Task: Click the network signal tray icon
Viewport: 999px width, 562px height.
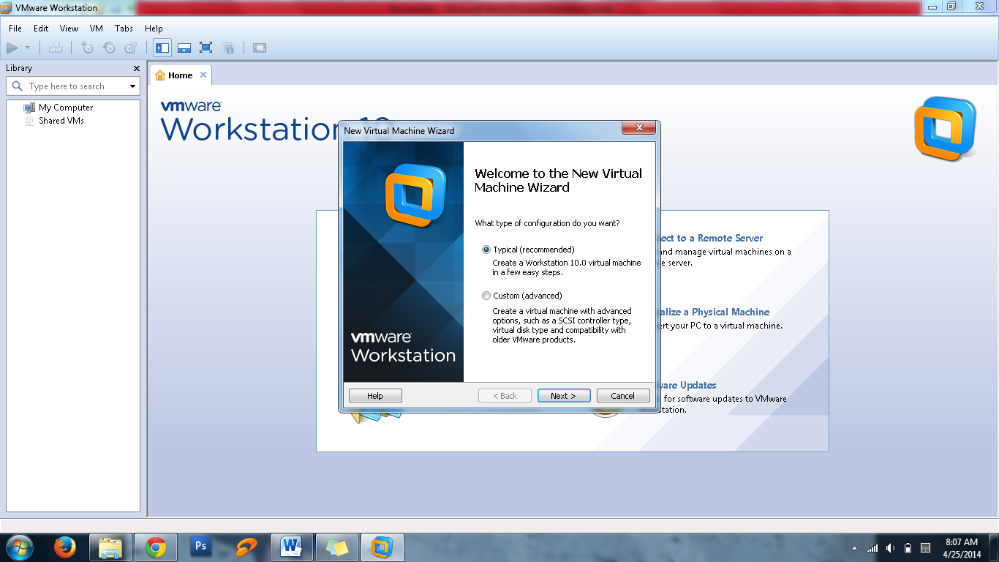Action: click(x=872, y=548)
